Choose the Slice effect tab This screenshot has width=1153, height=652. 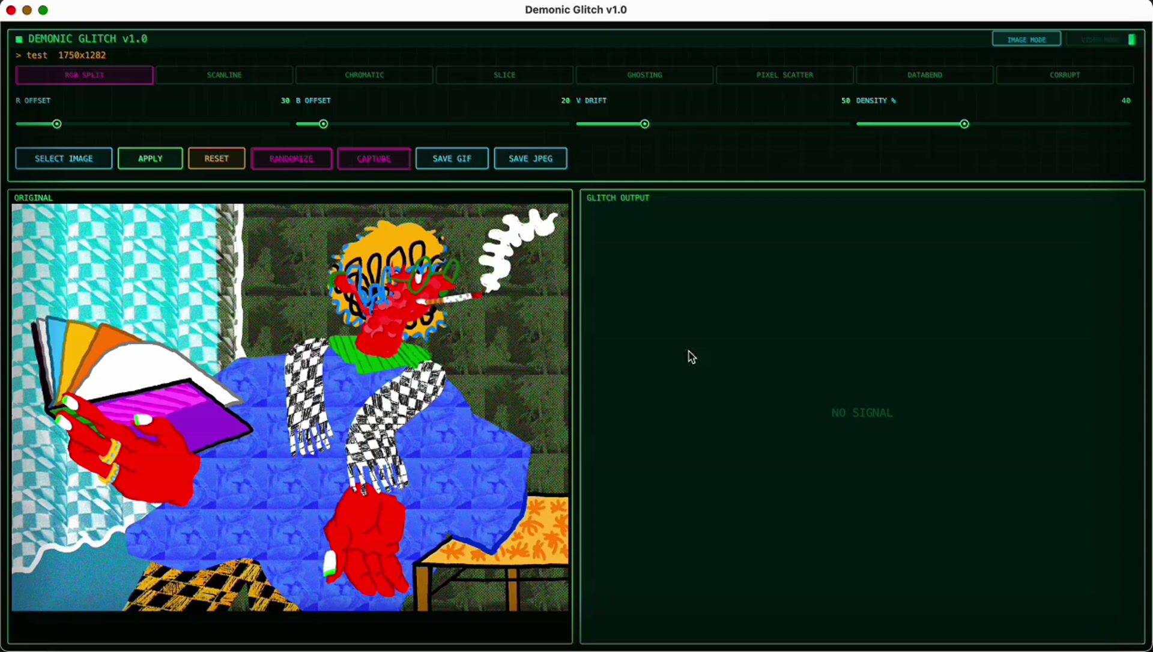pos(504,75)
